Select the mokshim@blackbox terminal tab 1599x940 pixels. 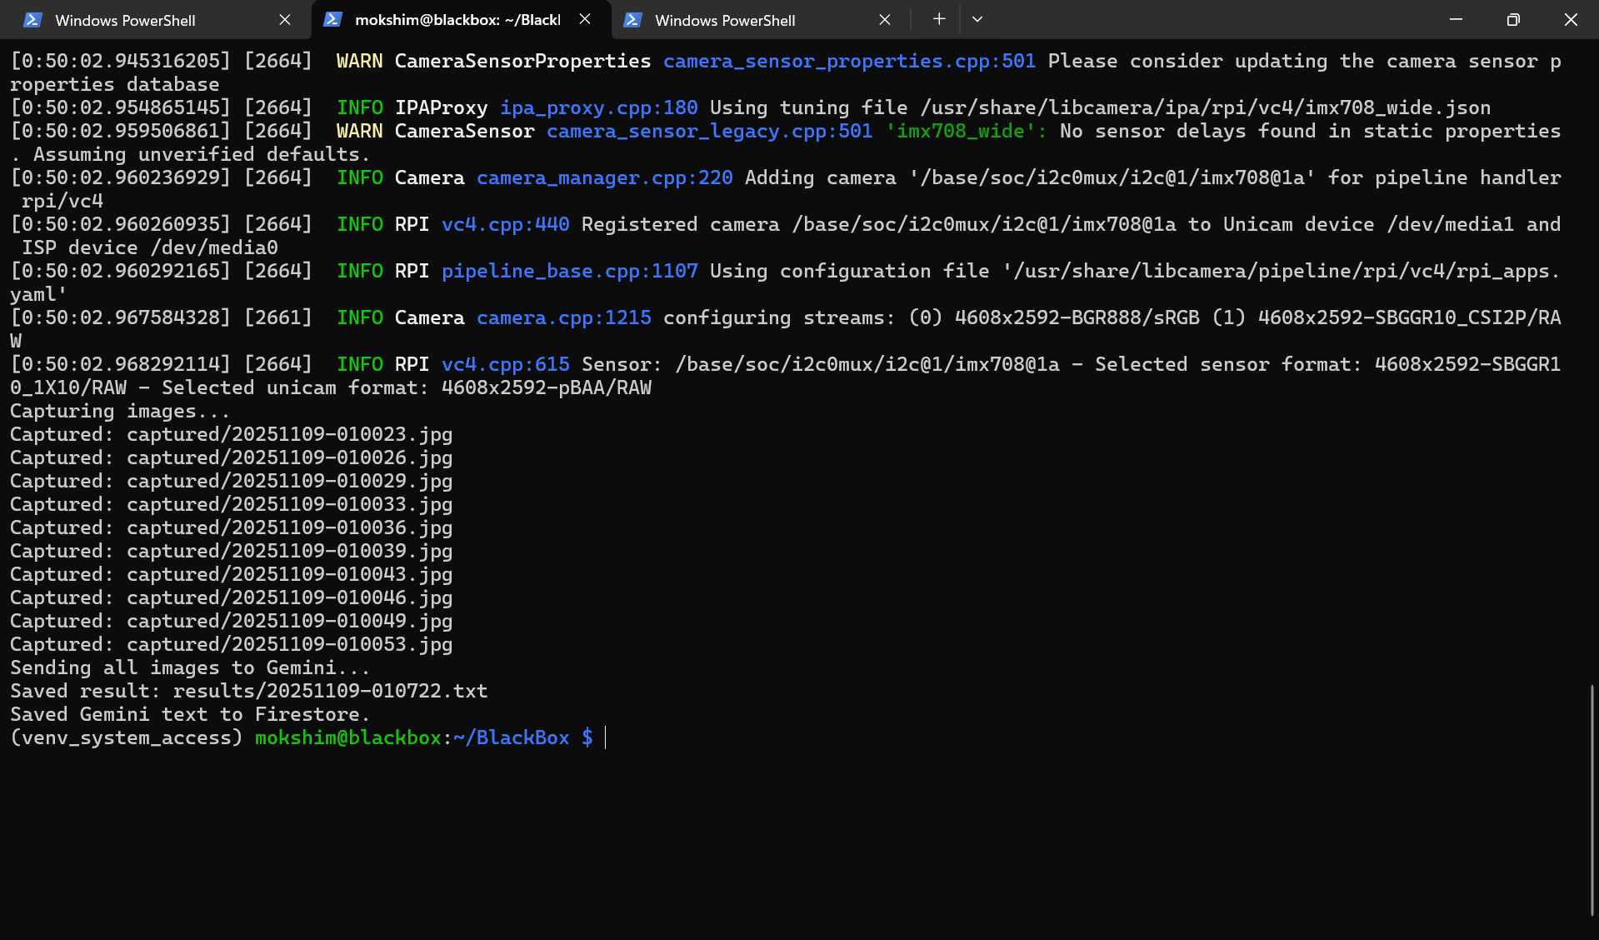(460, 20)
